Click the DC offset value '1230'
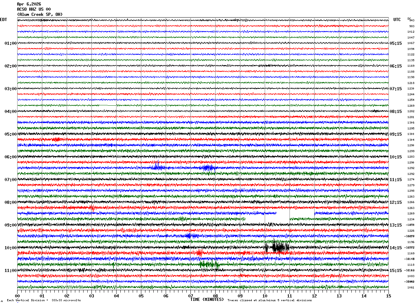This screenshot has width=416, height=305. 411,89
